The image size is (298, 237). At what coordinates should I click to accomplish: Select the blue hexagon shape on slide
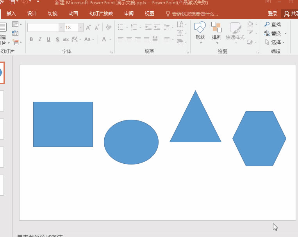[x=259, y=138]
